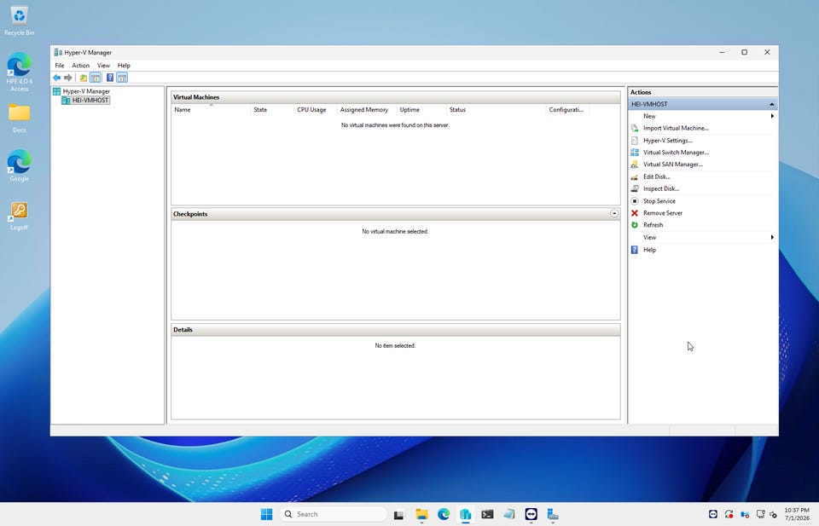Click the Assigned Memory column header

click(x=367, y=110)
